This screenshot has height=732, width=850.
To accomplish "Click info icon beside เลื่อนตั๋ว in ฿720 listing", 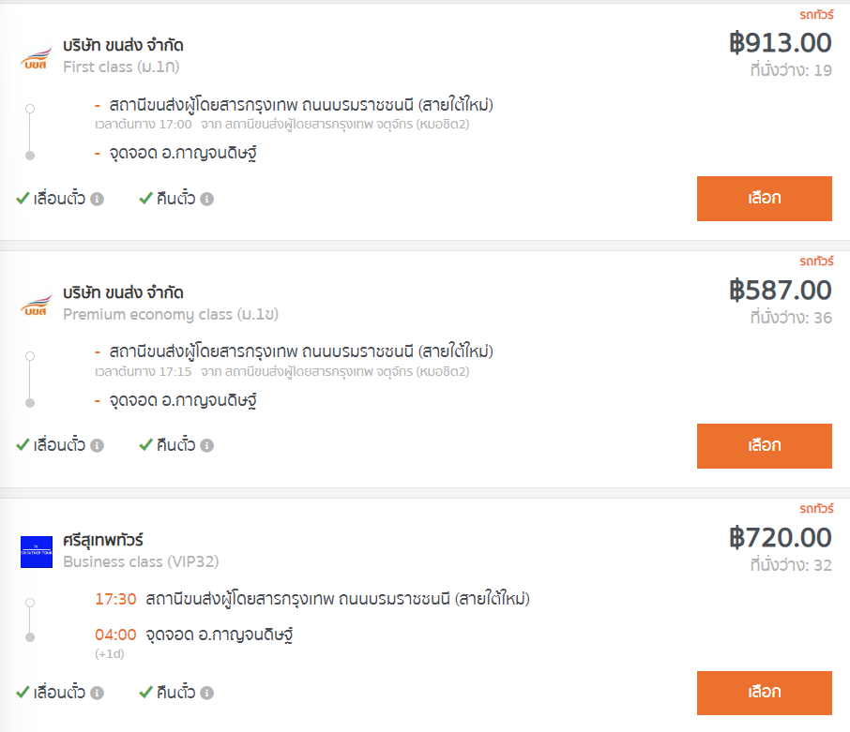I will [x=97, y=693].
